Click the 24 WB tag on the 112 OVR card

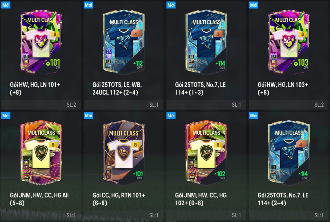point(109,54)
